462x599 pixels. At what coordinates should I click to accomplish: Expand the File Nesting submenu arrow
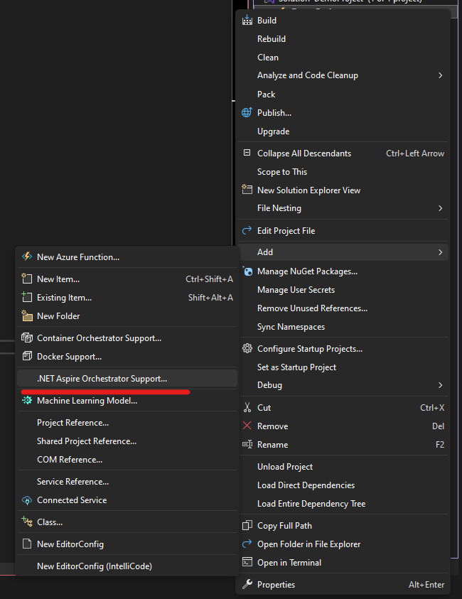(440, 208)
